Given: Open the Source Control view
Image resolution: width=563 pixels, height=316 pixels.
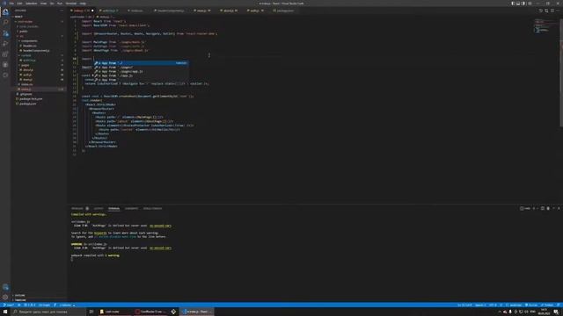Looking at the screenshot, I should point(5,33).
